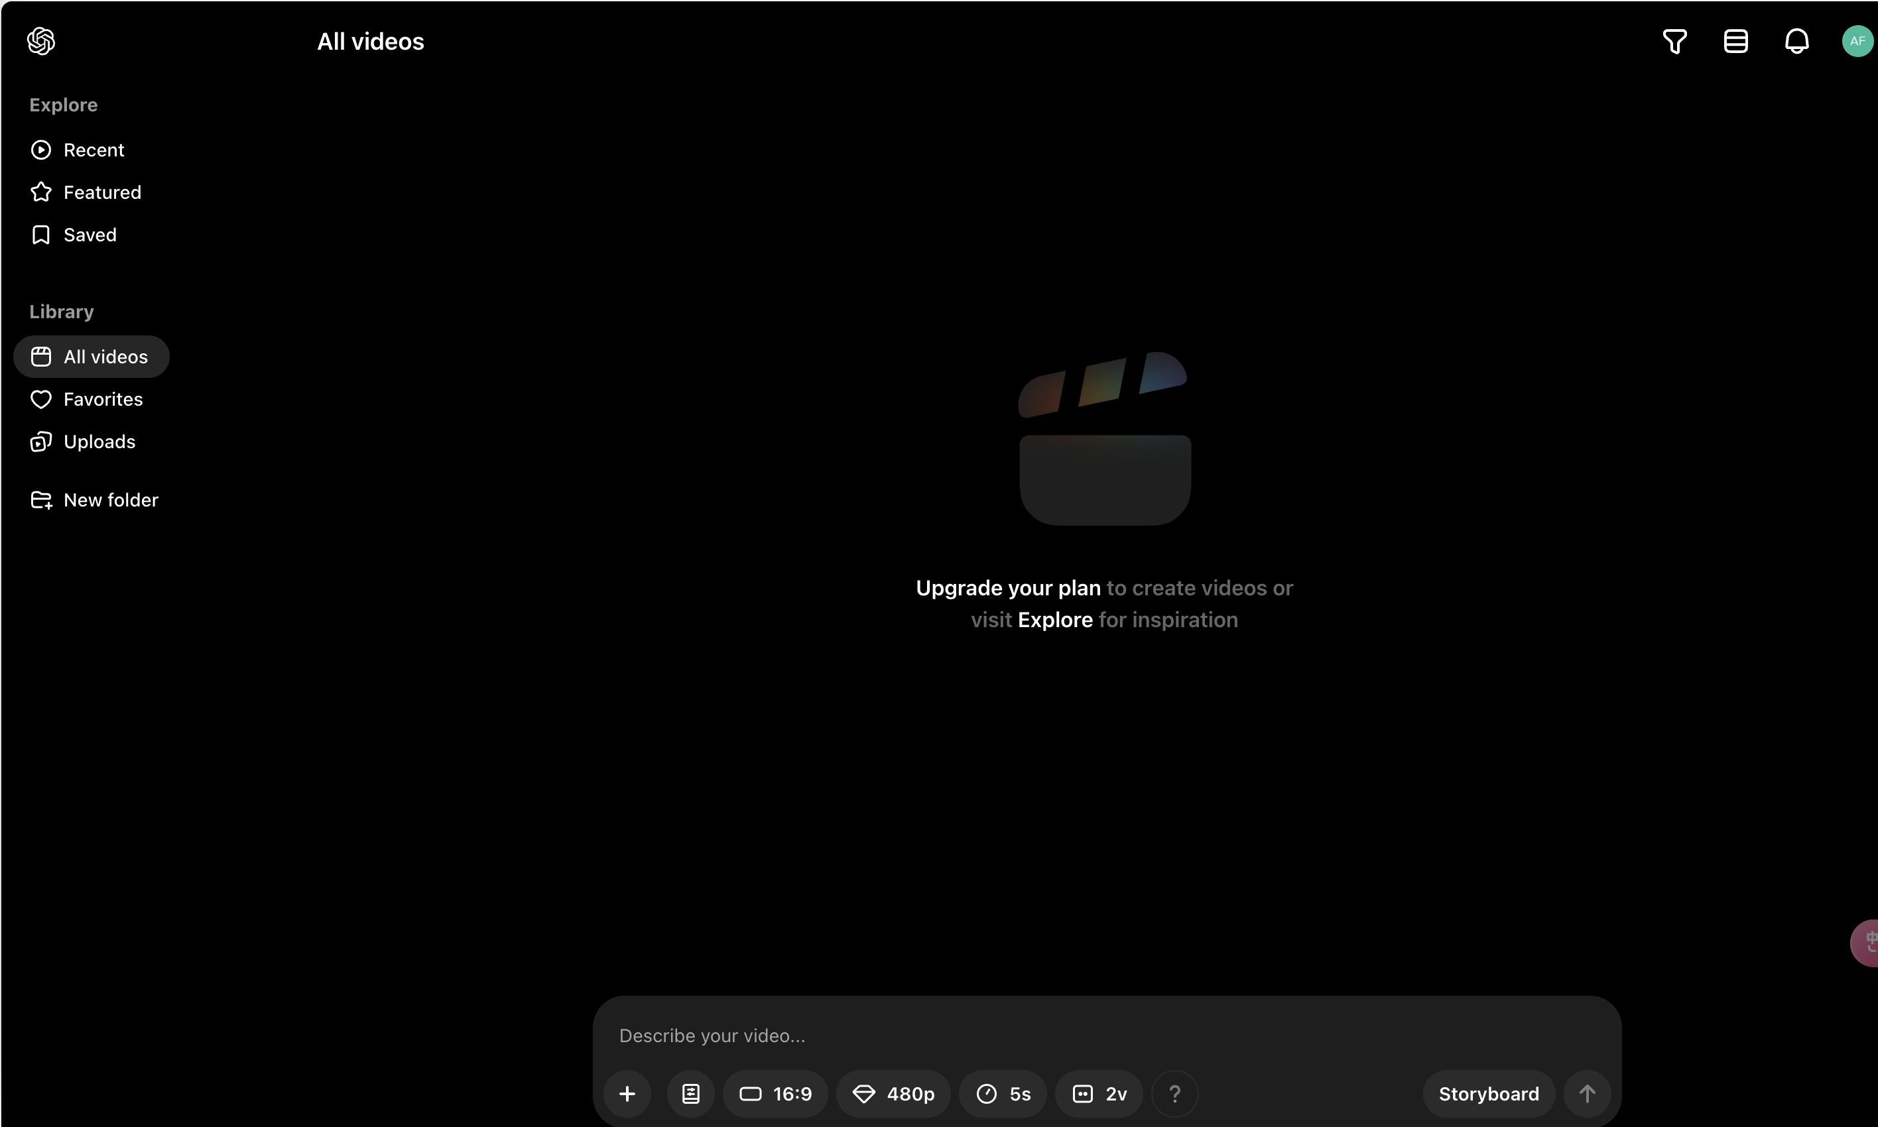Open Favorites in Library
1878x1127 pixels.
pos(103,400)
